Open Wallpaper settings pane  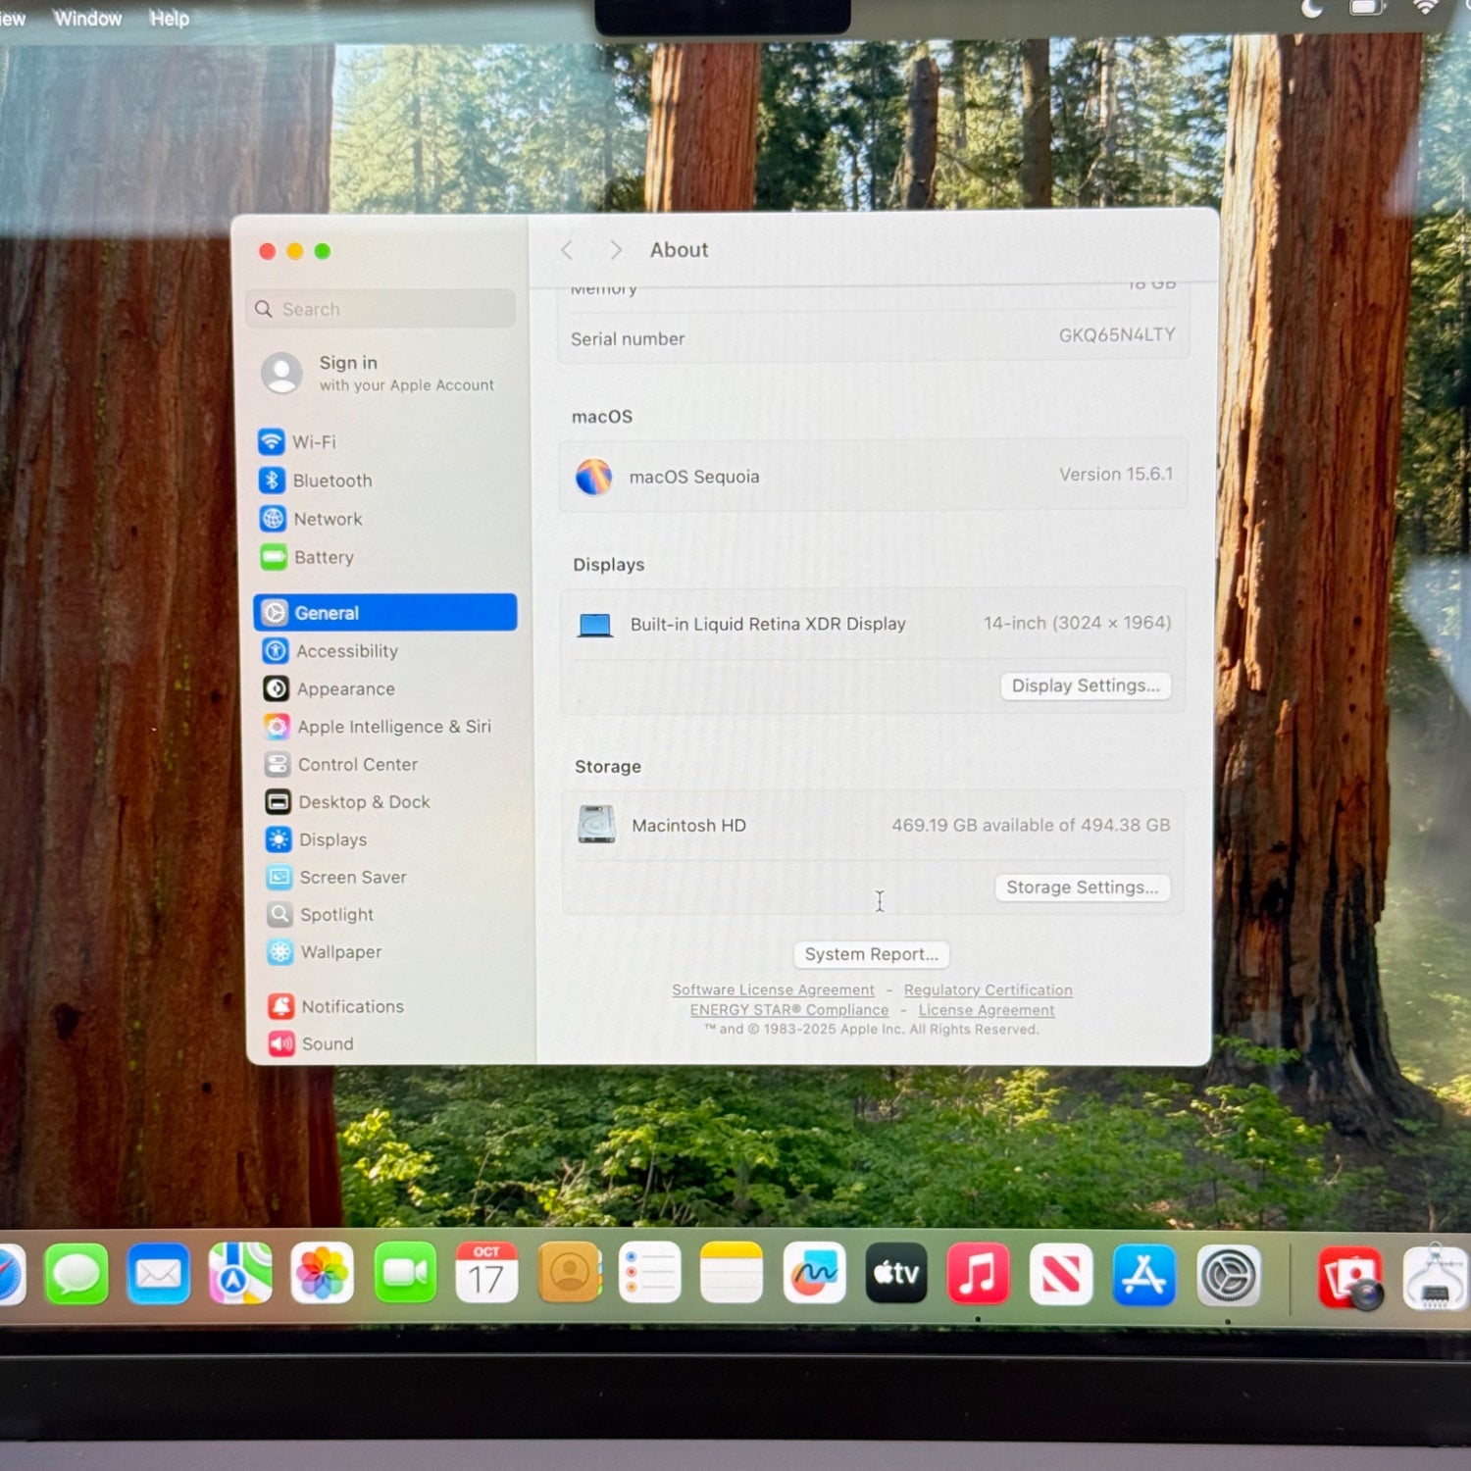point(340,952)
